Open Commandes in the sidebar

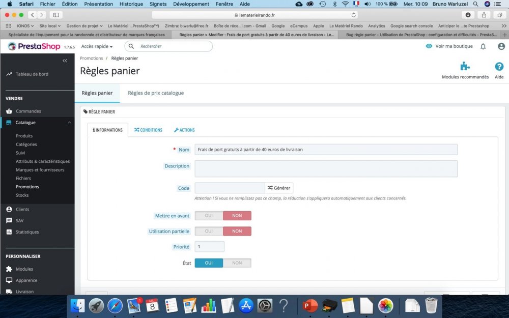(x=28, y=111)
